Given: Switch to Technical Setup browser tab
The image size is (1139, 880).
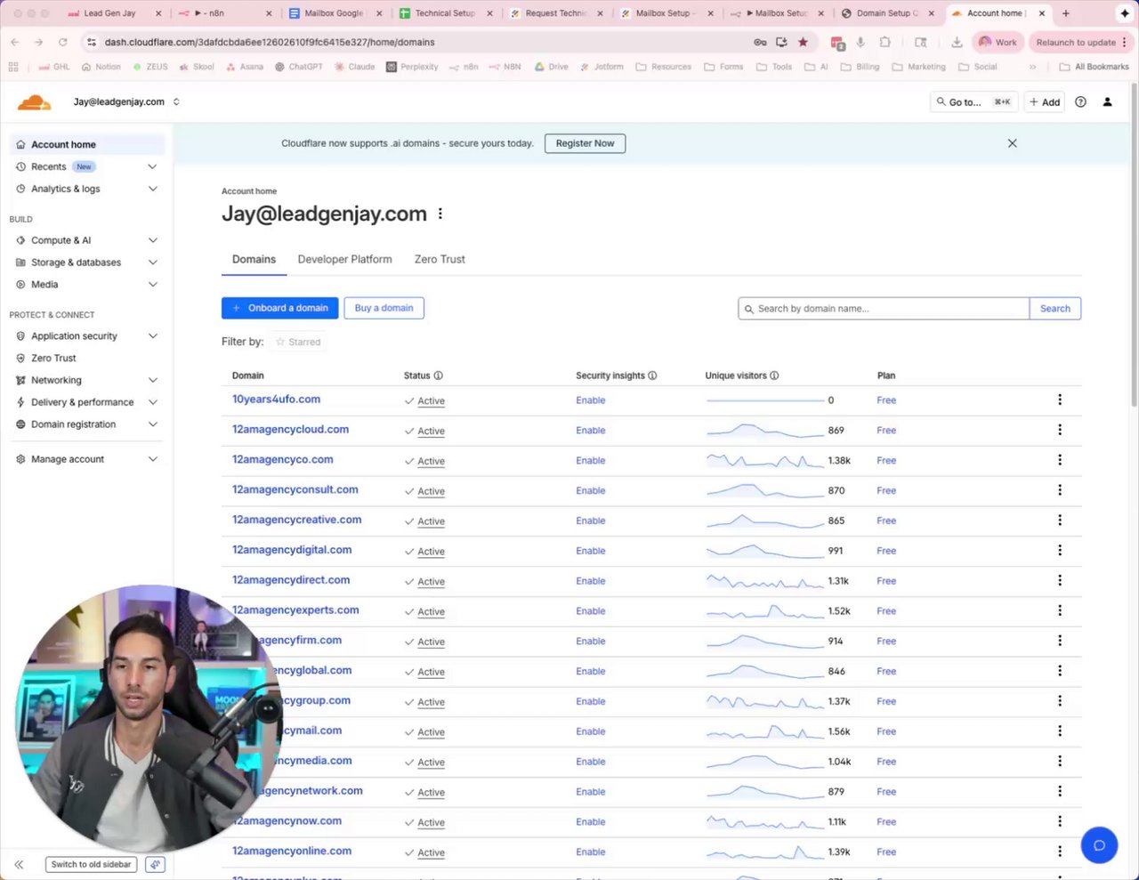Looking at the screenshot, I should click(445, 13).
